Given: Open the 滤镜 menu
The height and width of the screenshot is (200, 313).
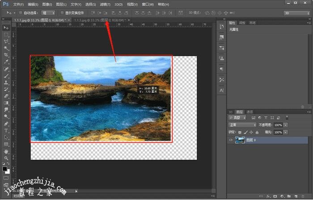Looking at the screenshot, I should (x=105, y=4).
